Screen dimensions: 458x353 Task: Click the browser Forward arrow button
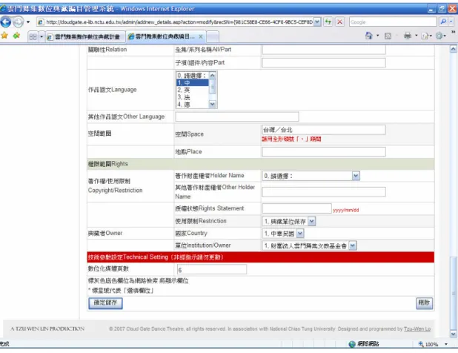pyautogui.click(x=18, y=22)
